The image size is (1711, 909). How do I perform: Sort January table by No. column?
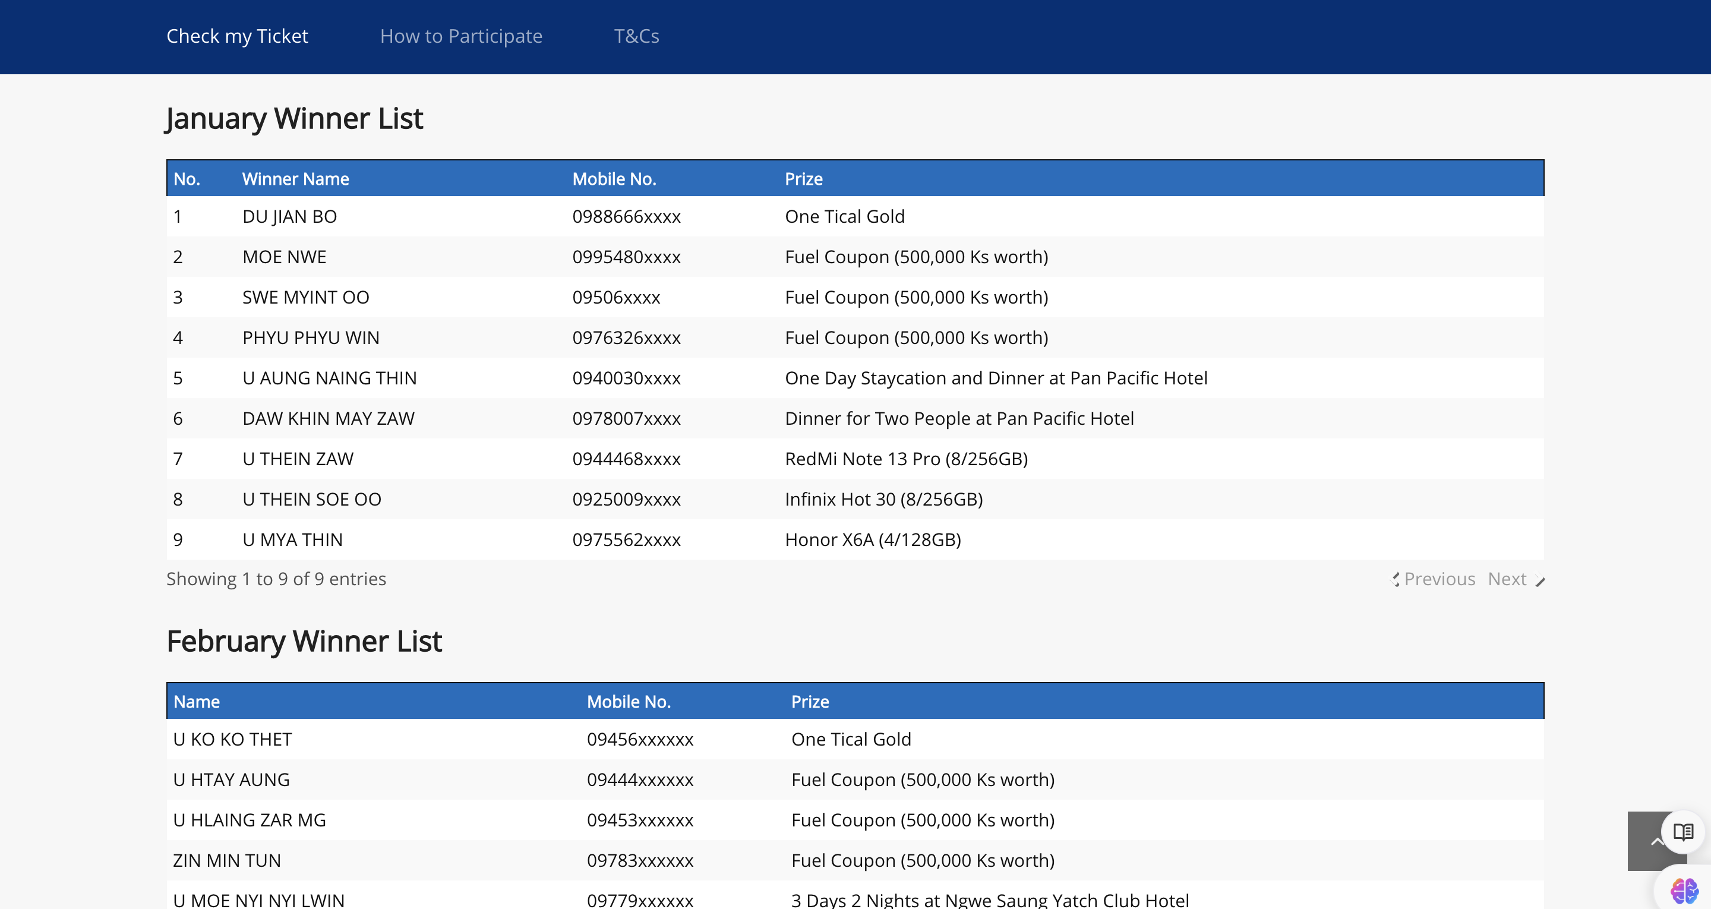click(187, 179)
